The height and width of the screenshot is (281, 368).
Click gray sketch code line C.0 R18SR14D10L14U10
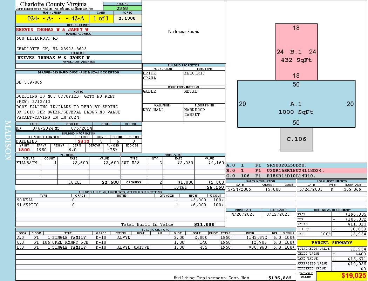pos(297,176)
